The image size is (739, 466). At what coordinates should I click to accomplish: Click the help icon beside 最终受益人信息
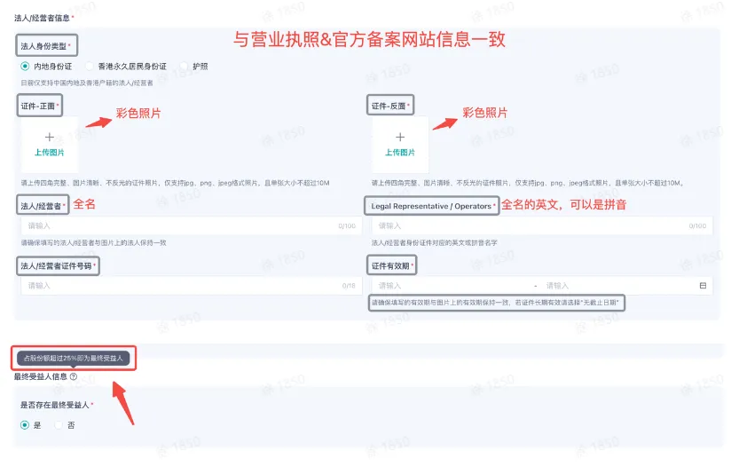[x=74, y=376]
